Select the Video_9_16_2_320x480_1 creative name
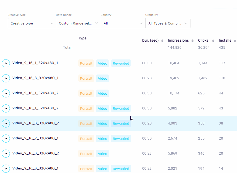 (x=35, y=138)
